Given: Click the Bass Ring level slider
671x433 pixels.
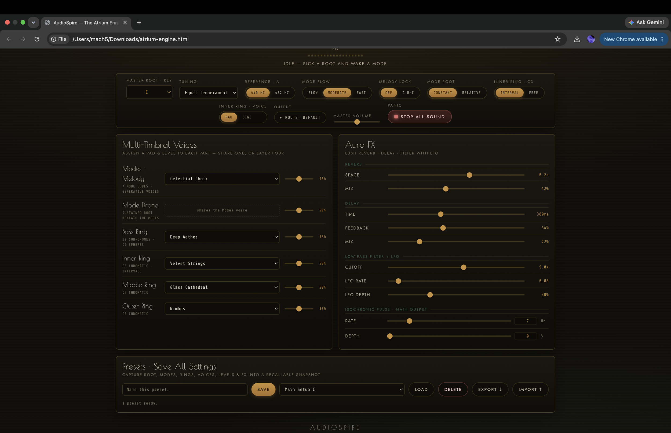Looking at the screenshot, I should pyautogui.click(x=299, y=237).
